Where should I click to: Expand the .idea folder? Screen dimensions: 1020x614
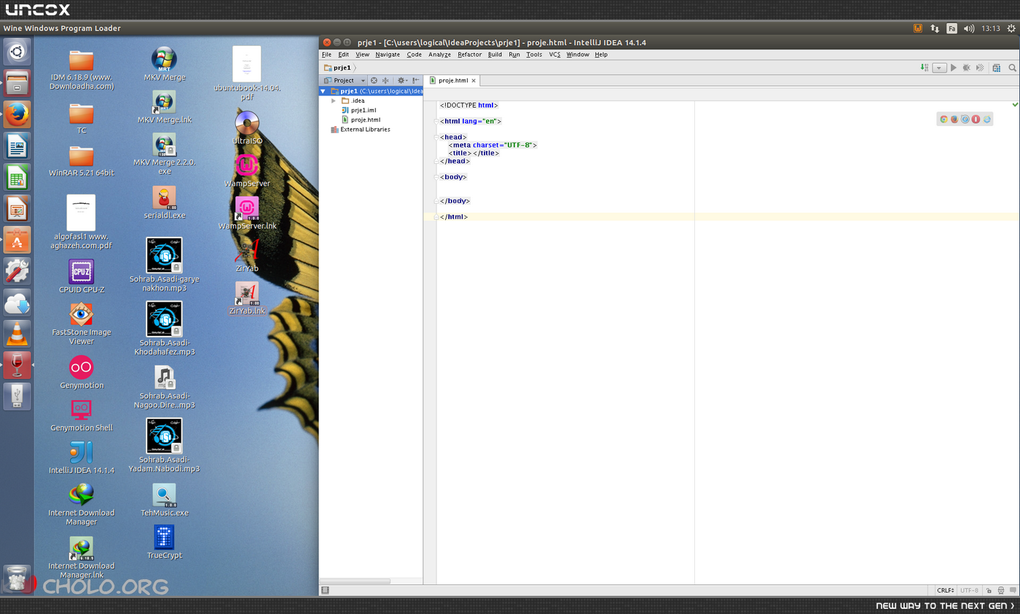coord(334,101)
